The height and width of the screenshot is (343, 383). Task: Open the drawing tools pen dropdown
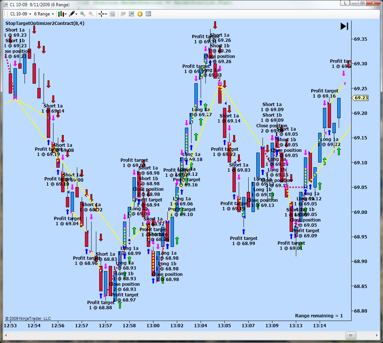pyautogui.click(x=73, y=14)
